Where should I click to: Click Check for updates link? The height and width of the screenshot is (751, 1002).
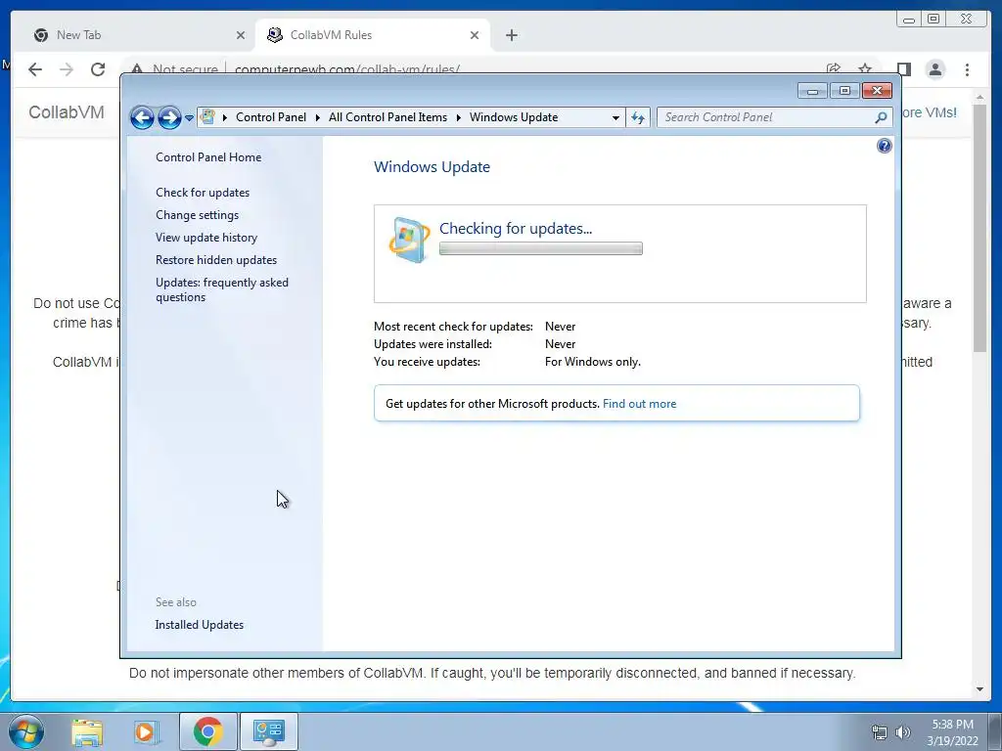pyautogui.click(x=203, y=193)
